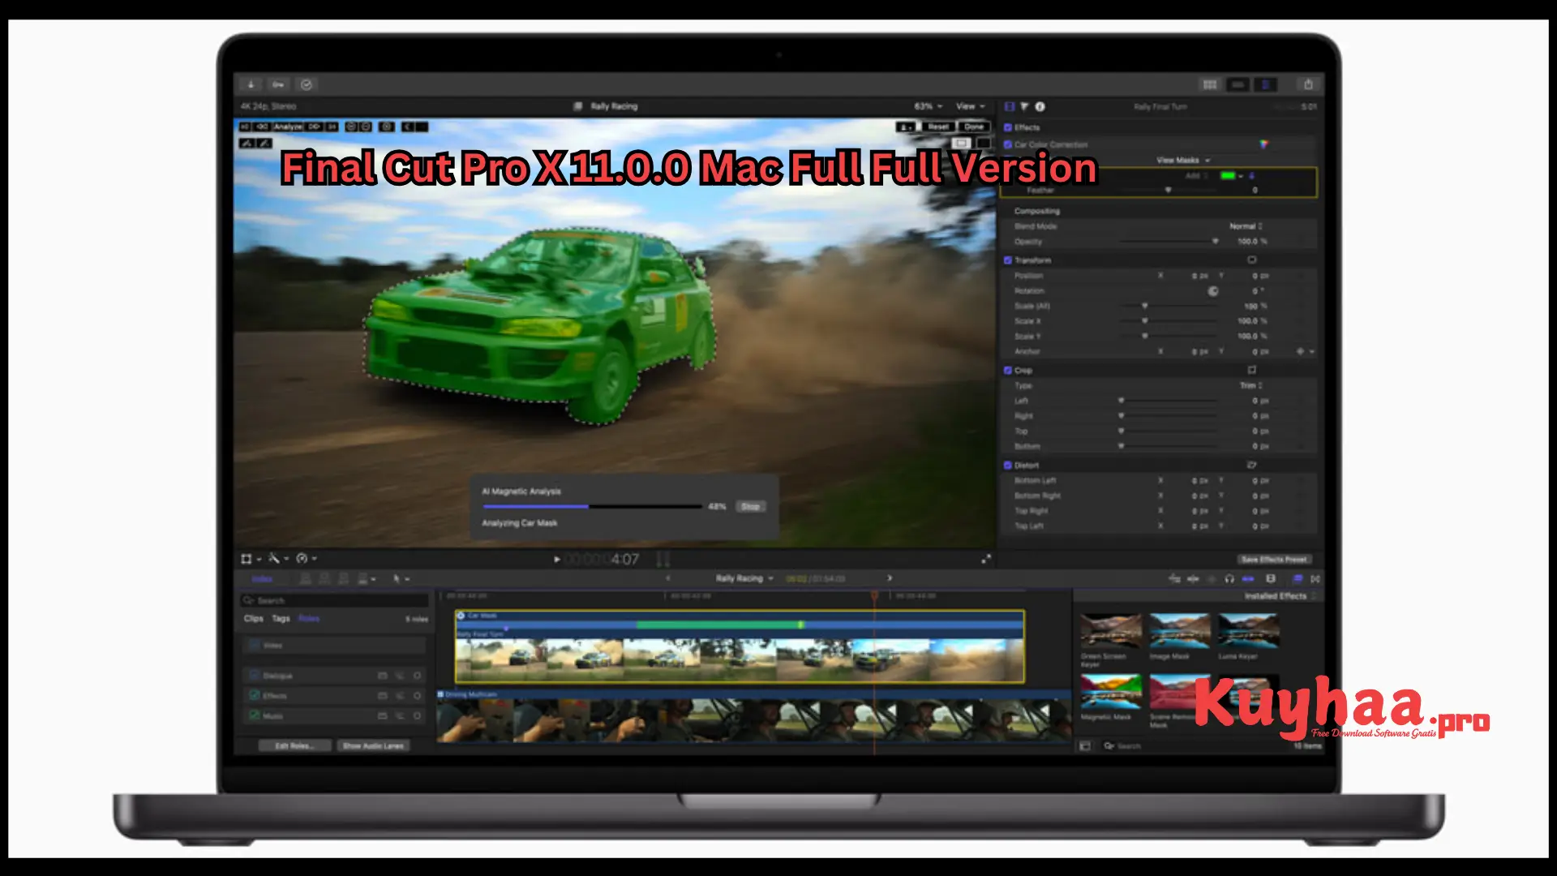This screenshot has height=876, width=1557.
Task: Click the Crop on-screen controls icon
Action: [1251, 370]
